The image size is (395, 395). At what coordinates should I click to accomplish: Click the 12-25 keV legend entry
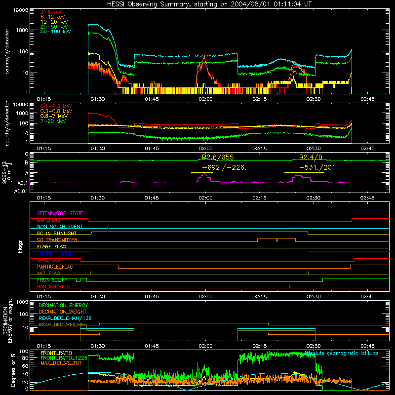54,22
